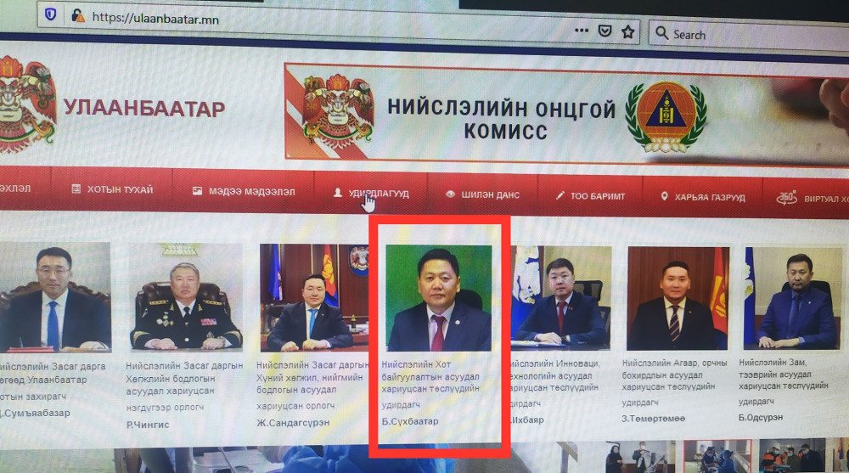
Task: Click the eye icon beside Шилэн данс
Action: [450, 194]
